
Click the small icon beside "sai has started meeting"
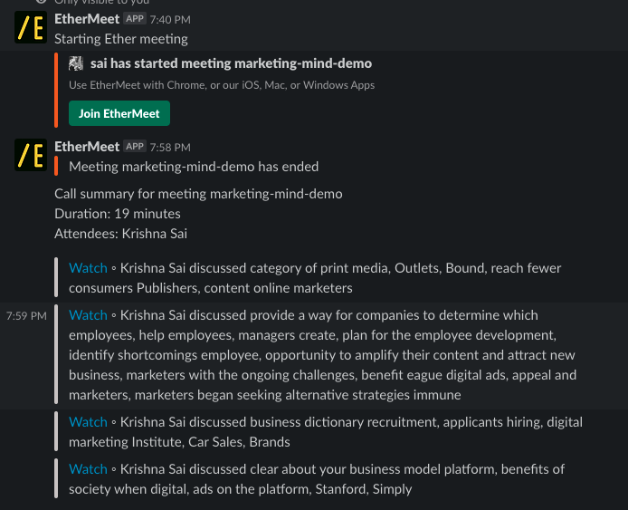77,63
